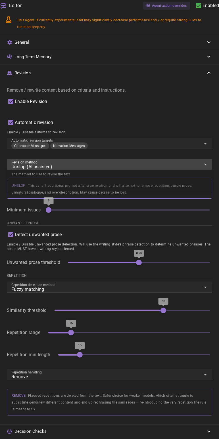219x439 pixels.
Task: Click 'Remove / rewrite content' description text
Action: tap(66, 90)
